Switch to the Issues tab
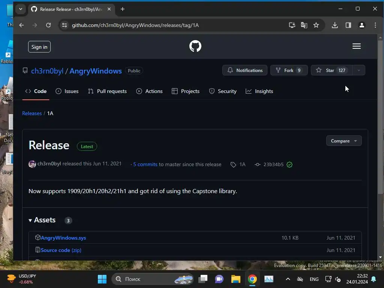The image size is (384, 288). (x=67, y=91)
